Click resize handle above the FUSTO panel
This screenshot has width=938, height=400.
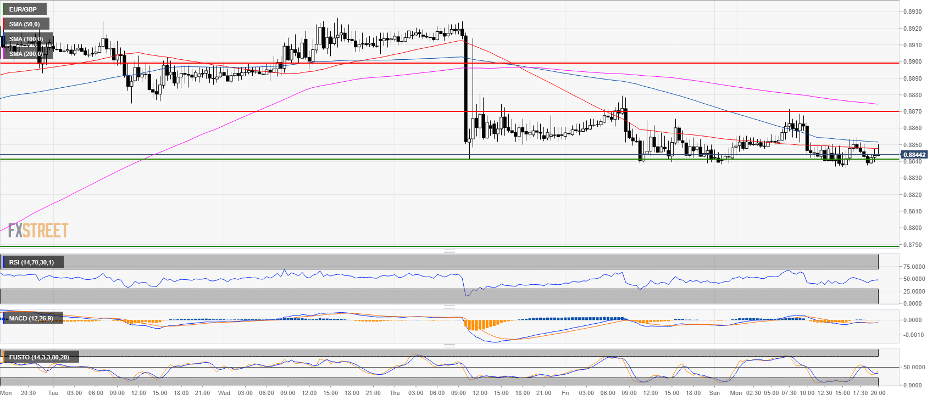(x=449, y=346)
